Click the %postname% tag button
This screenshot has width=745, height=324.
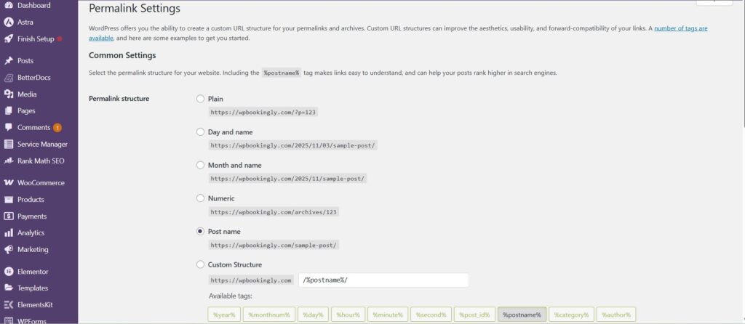click(x=522, y=315)
